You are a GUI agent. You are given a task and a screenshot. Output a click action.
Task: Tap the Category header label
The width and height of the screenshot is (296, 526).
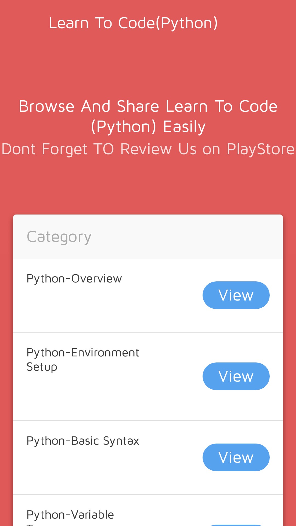(59, 237)
